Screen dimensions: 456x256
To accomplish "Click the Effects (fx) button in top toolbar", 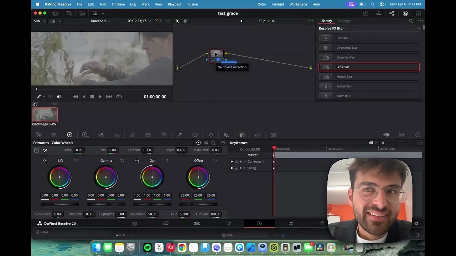I will coord(405,14).
